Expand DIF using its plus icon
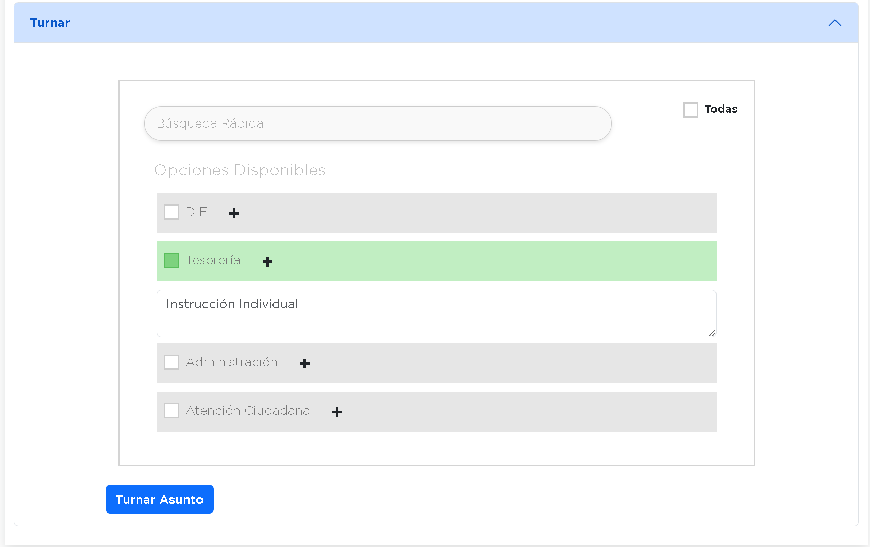Screen dimensions: 870x547 (234, 213)
